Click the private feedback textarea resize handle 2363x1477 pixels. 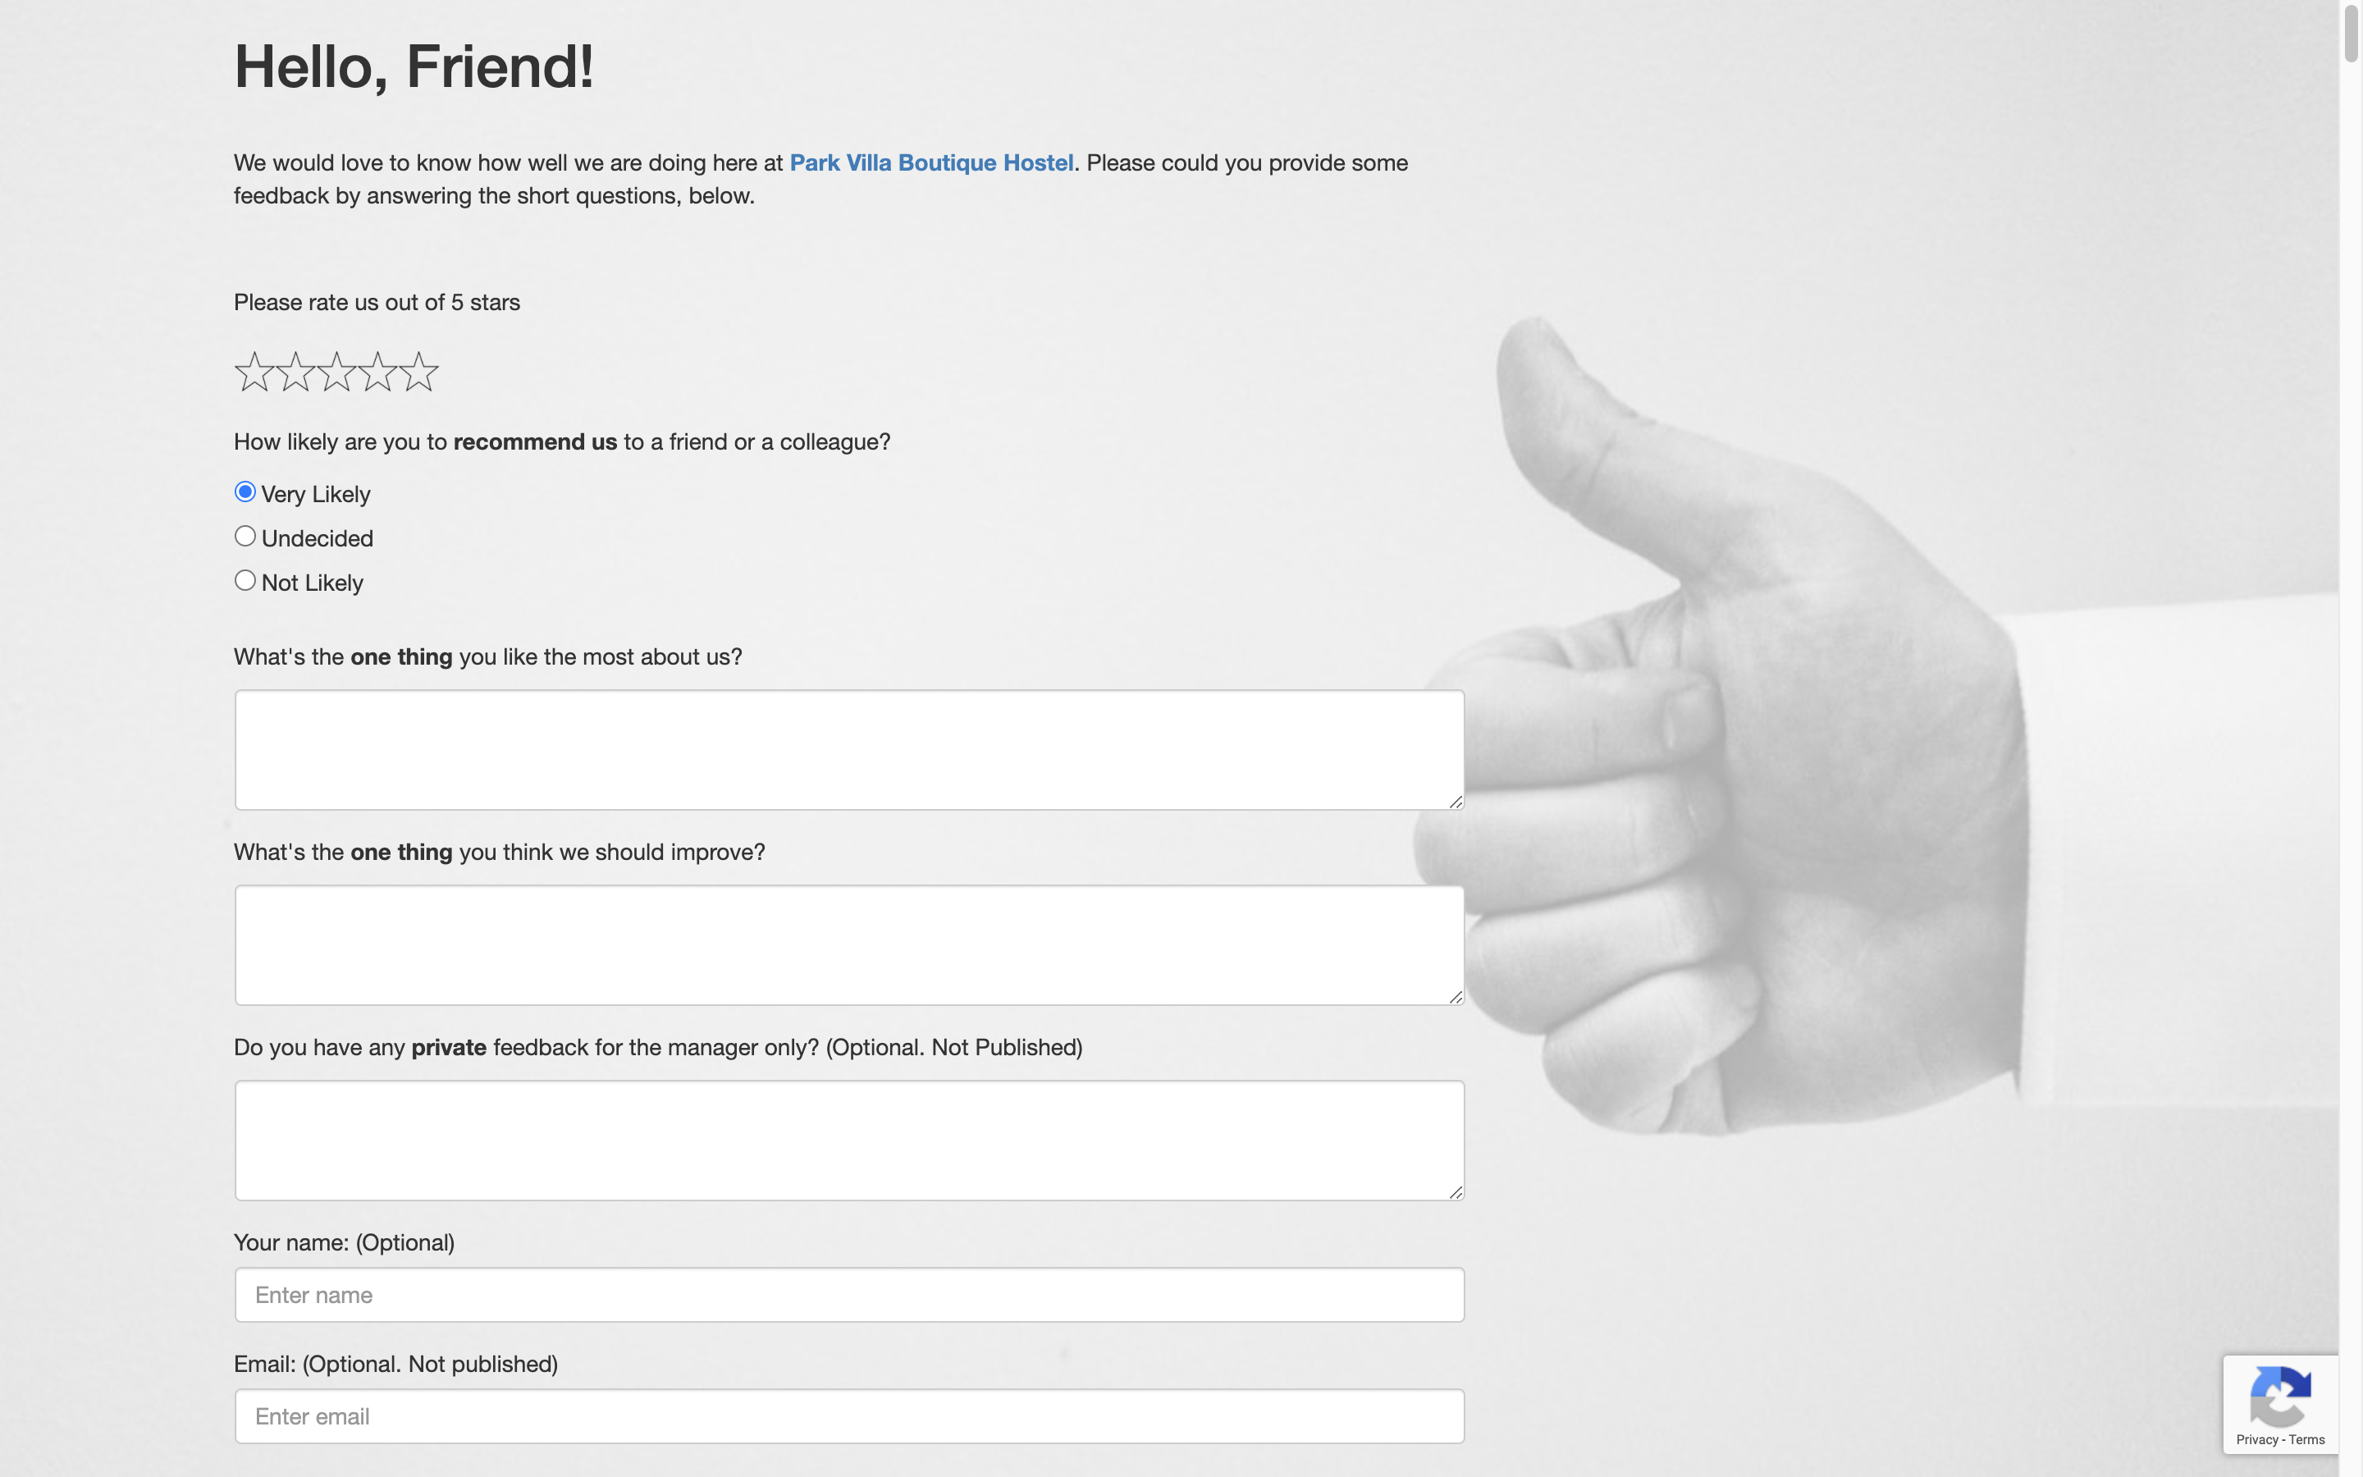(x=1455, y=1191)
